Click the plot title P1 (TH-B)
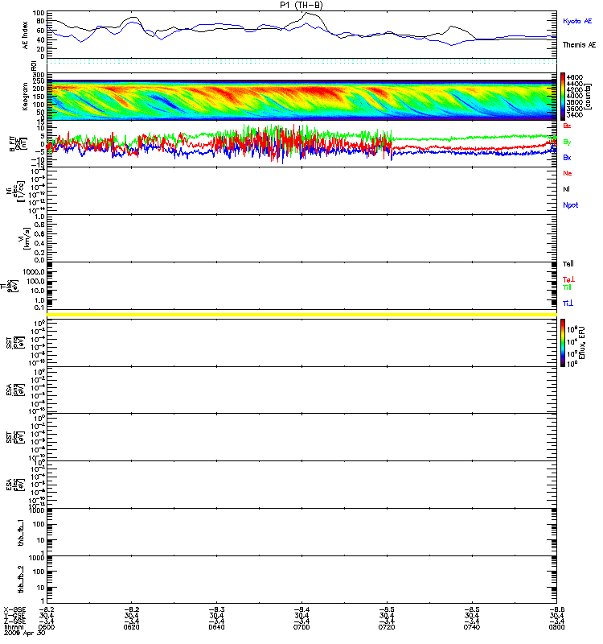Image resolution: width=603 pixels, height=644 pixels. (301, 5)
